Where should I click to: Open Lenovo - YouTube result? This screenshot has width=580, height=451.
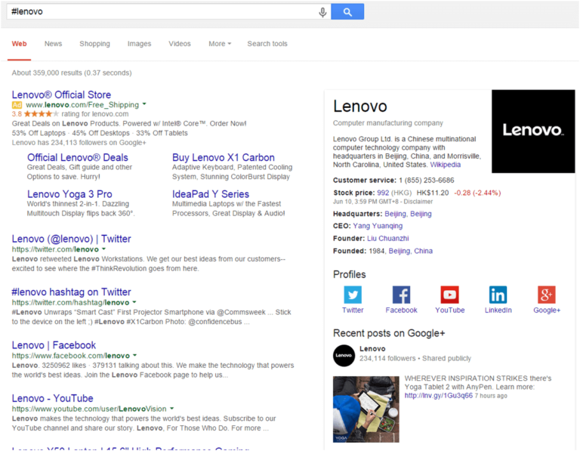tap(53, 398)
